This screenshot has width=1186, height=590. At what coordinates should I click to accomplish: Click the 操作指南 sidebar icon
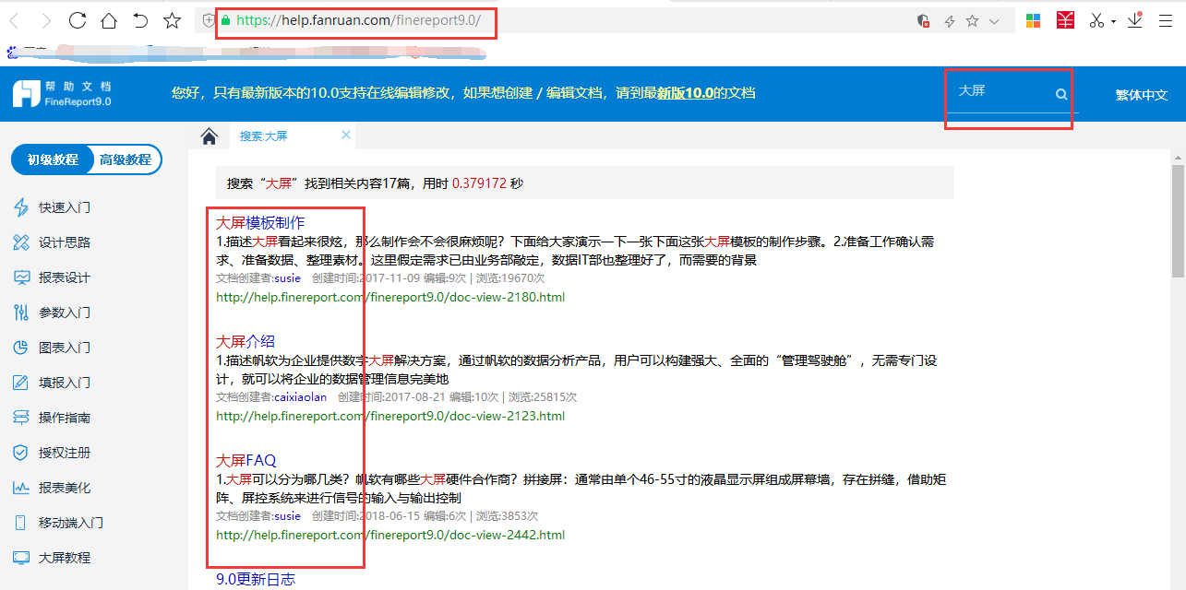(21, 418)
